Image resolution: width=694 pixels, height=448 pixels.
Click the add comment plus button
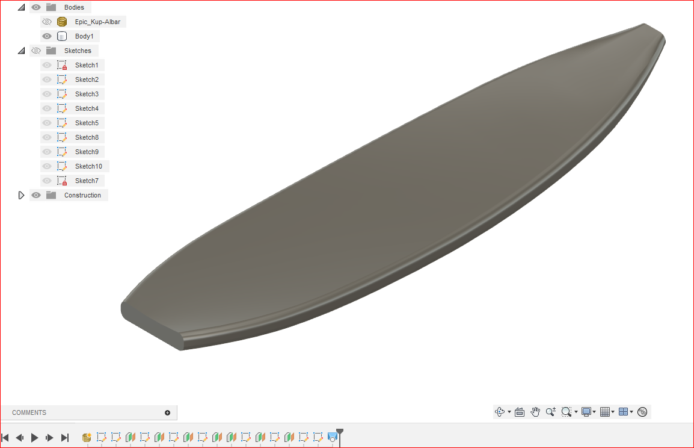click(167, 412)
